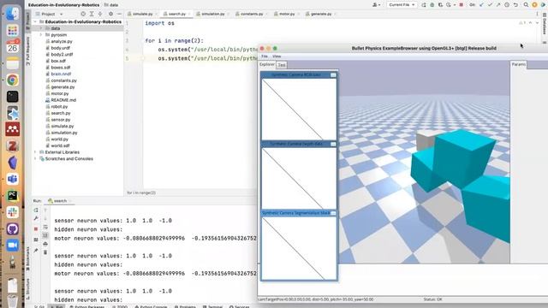The image size is (548, 308).
Task: Collapse the Synthetic Camera Depth data panel
Action: pyautogui.click(x=333, y=144)
